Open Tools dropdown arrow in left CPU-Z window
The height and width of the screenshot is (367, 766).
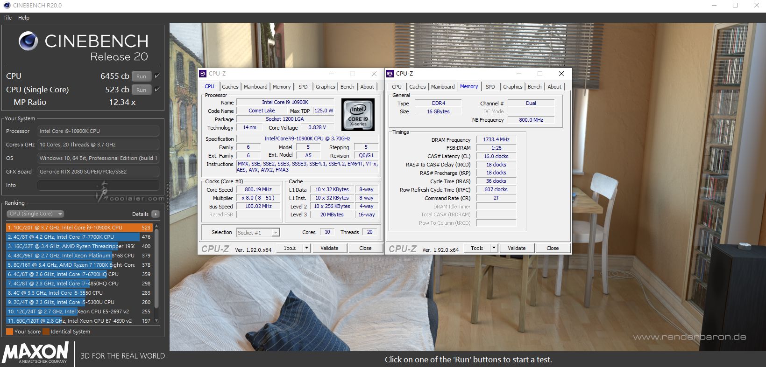(307, 248)
